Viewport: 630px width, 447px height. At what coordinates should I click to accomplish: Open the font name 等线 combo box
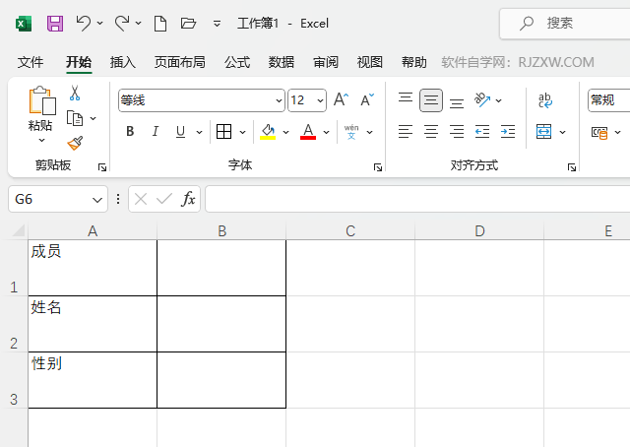pyautogui.click(x=202, y=100)
